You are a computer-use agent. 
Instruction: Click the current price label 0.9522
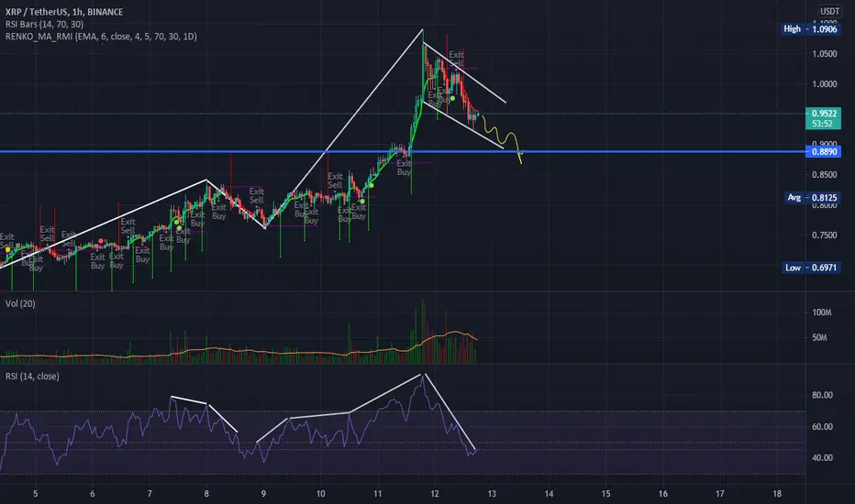(x=824, y=114)
